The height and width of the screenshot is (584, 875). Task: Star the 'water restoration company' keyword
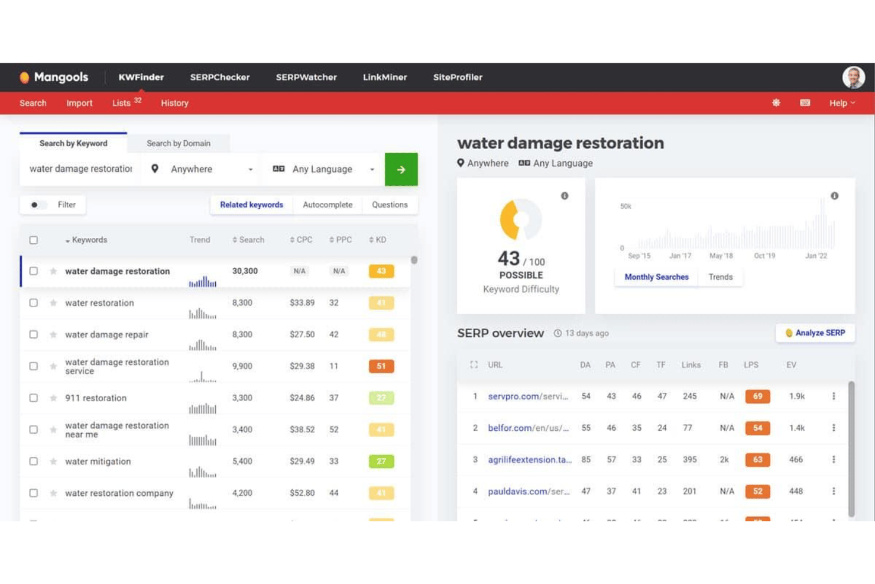click(53, 493)
